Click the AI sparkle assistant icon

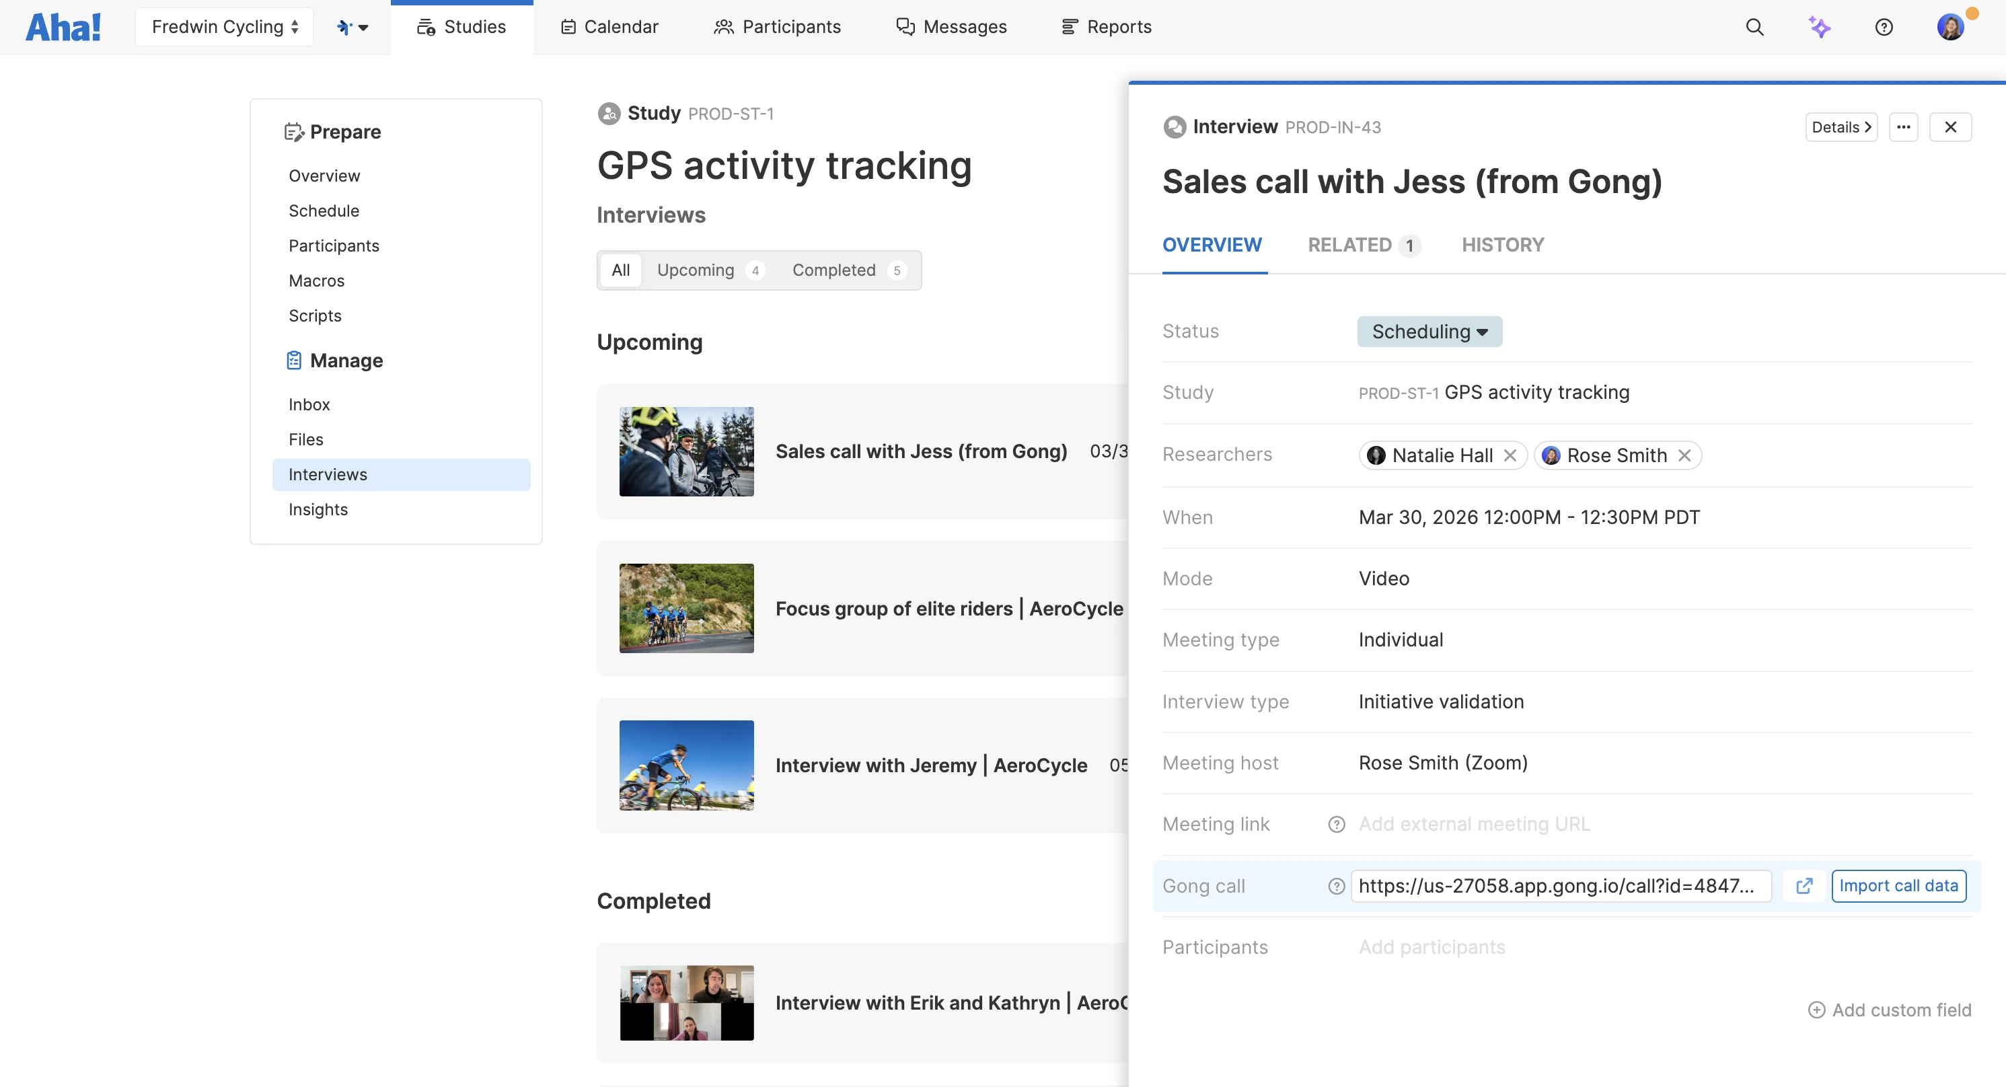coord(1819,28)
